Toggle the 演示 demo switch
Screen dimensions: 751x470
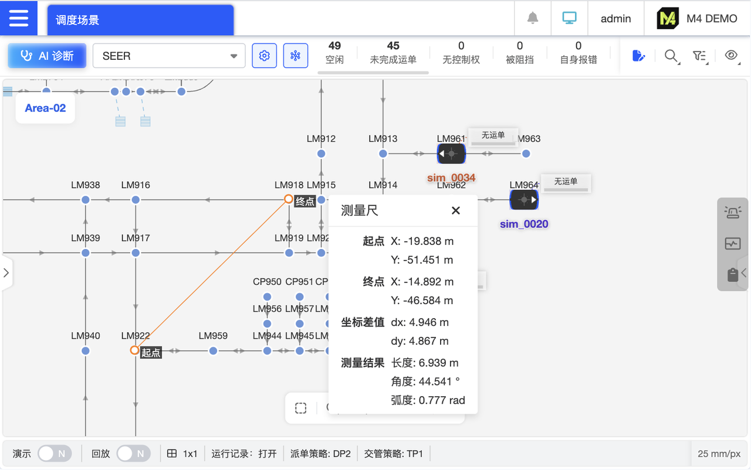[54, 453]
